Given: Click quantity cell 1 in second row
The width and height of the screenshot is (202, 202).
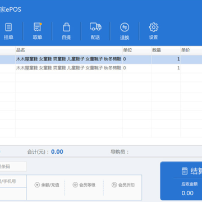Looking at the screenshot, I should click(166, 68).
